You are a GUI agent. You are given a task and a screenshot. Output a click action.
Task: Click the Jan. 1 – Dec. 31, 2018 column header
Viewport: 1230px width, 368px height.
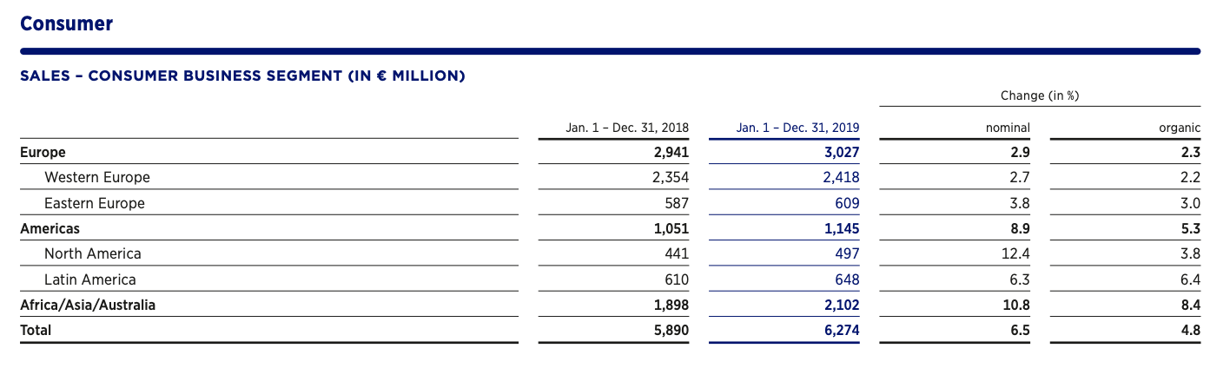click(x=627, y=128)
